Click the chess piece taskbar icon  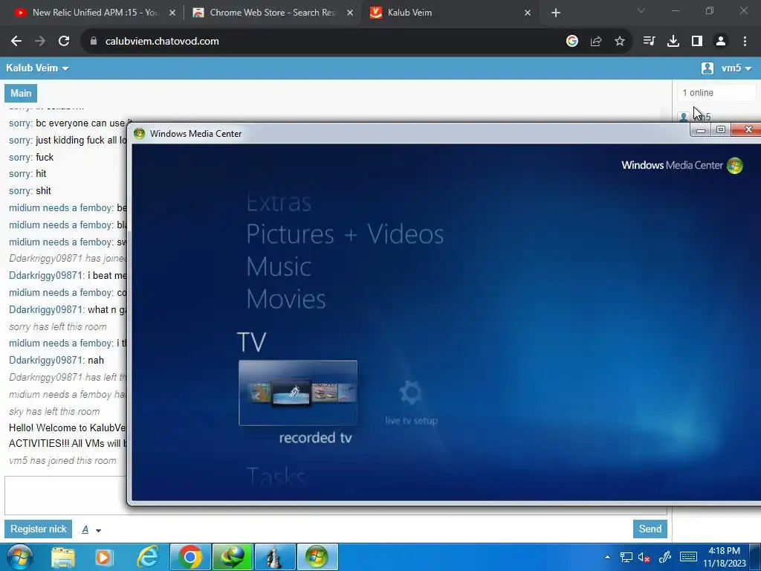click(275, 558)
